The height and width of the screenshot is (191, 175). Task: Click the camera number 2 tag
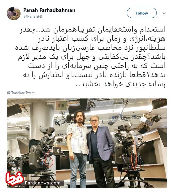[58, 151]
